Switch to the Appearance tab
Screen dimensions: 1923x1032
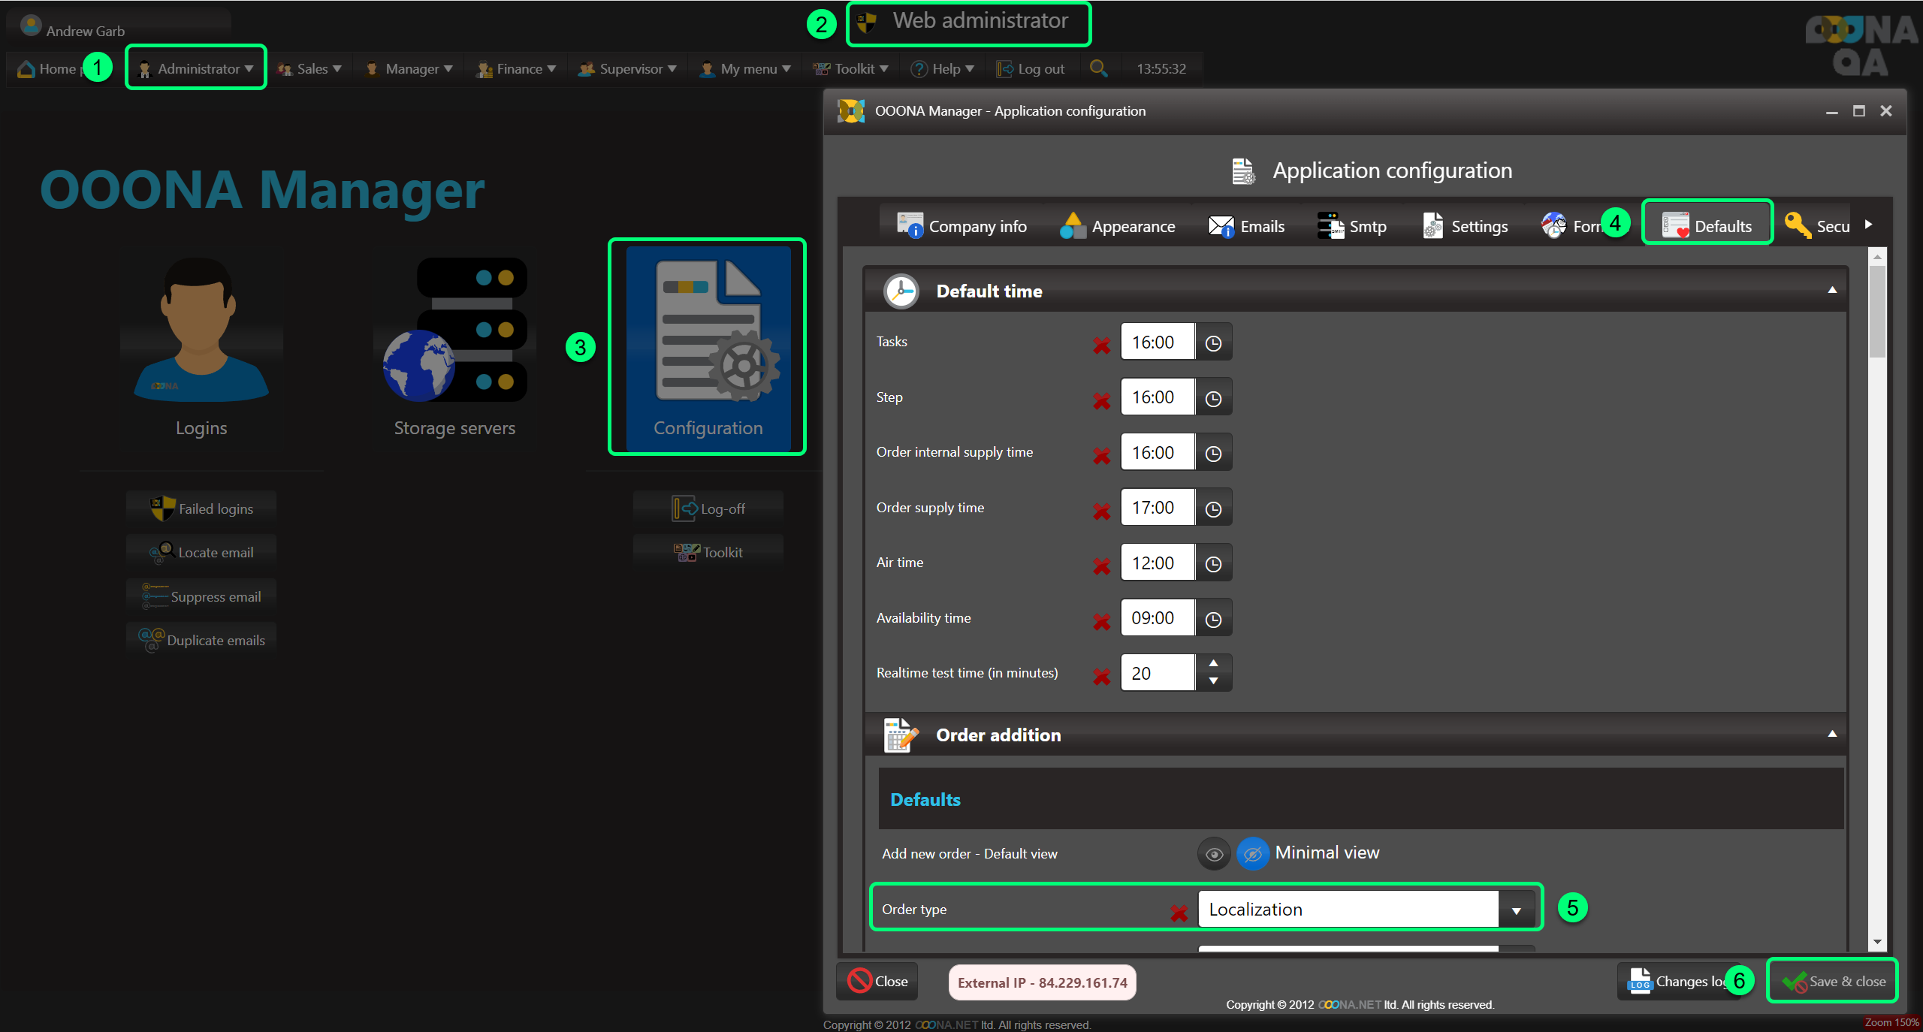[1118, 226]
